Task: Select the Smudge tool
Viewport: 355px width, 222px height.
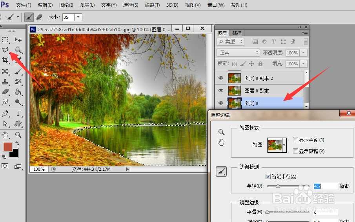Action: (5, 102)
